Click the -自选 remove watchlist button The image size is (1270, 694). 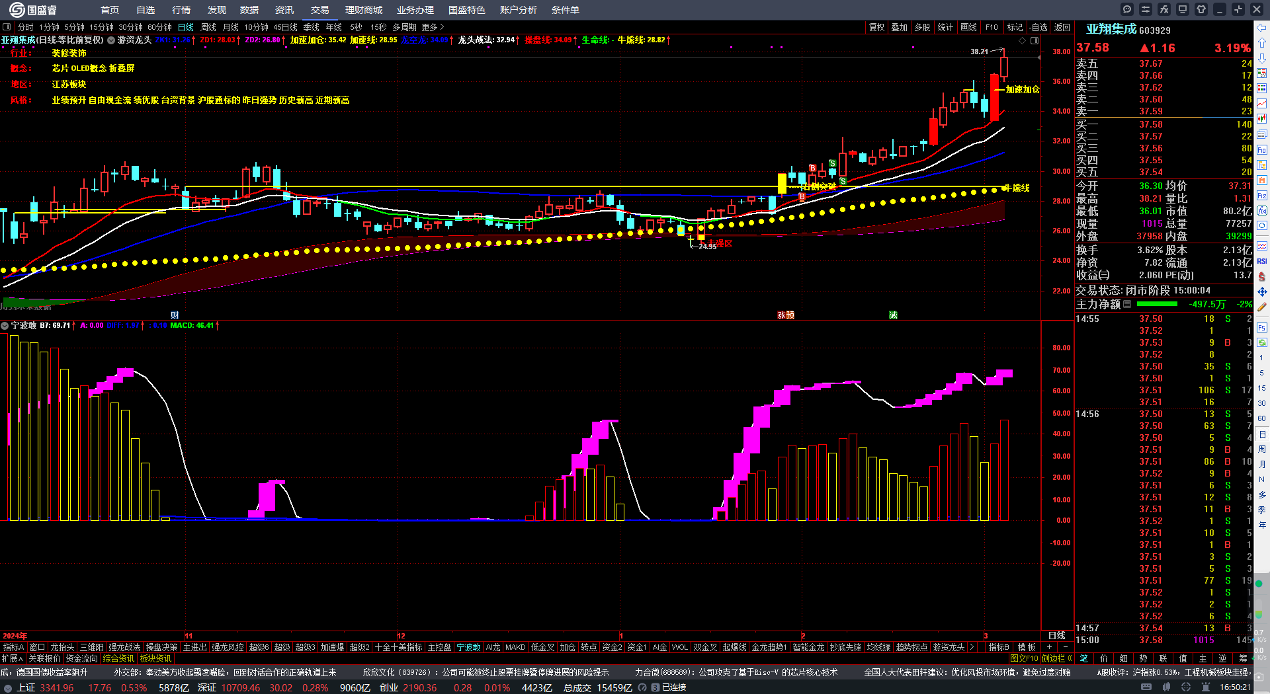[1038, 27]
